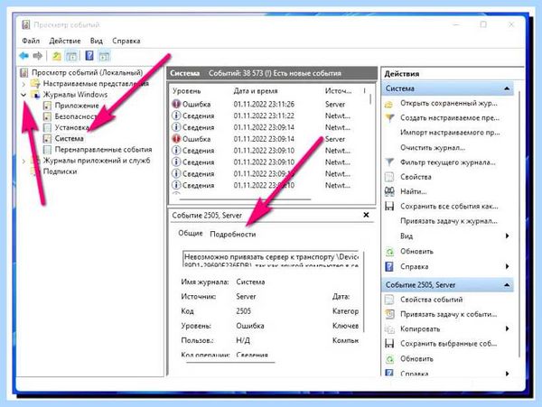Click Открыть сохраненный журнал action

click(449, 103)
